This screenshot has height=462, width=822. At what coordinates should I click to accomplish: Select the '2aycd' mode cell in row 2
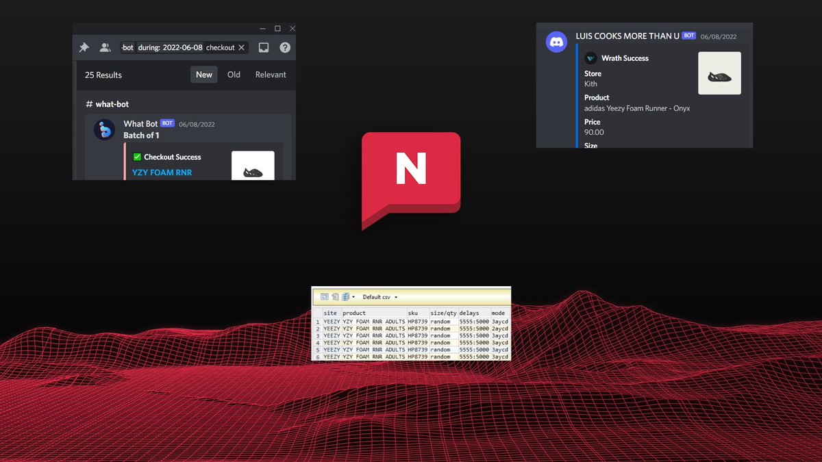click(500, 329)
